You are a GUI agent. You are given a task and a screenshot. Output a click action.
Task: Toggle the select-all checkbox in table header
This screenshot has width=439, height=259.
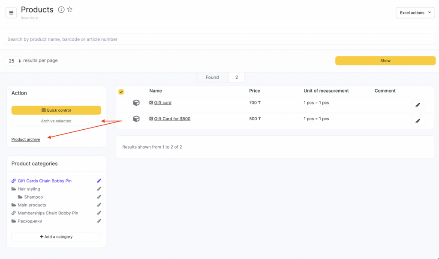click(x=121, y=92)
